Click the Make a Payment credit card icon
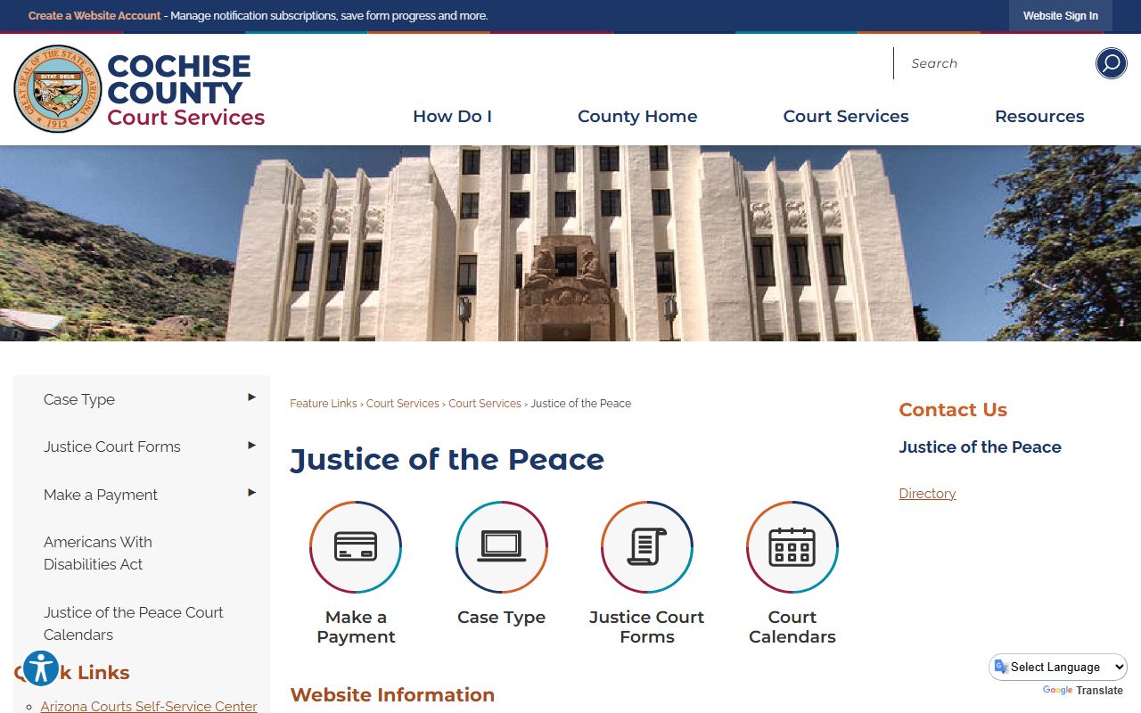Image resolution: width=1141 pixels, height=713 pixels. click(x=356, y=547)
